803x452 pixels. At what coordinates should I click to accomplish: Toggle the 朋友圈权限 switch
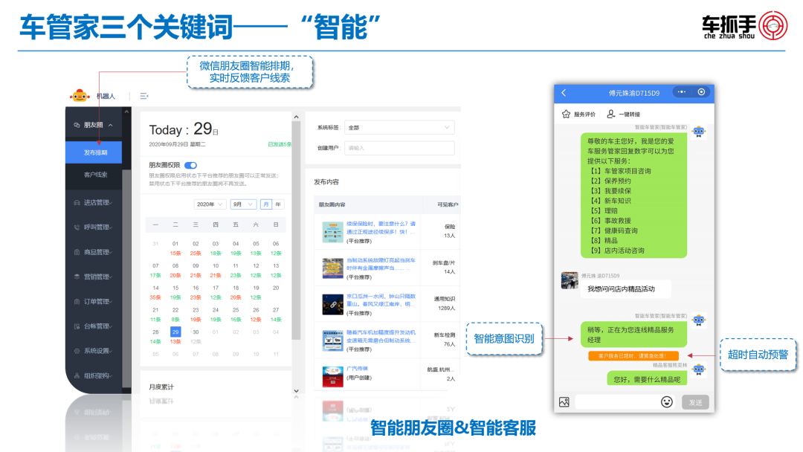(x=190, y=165)
